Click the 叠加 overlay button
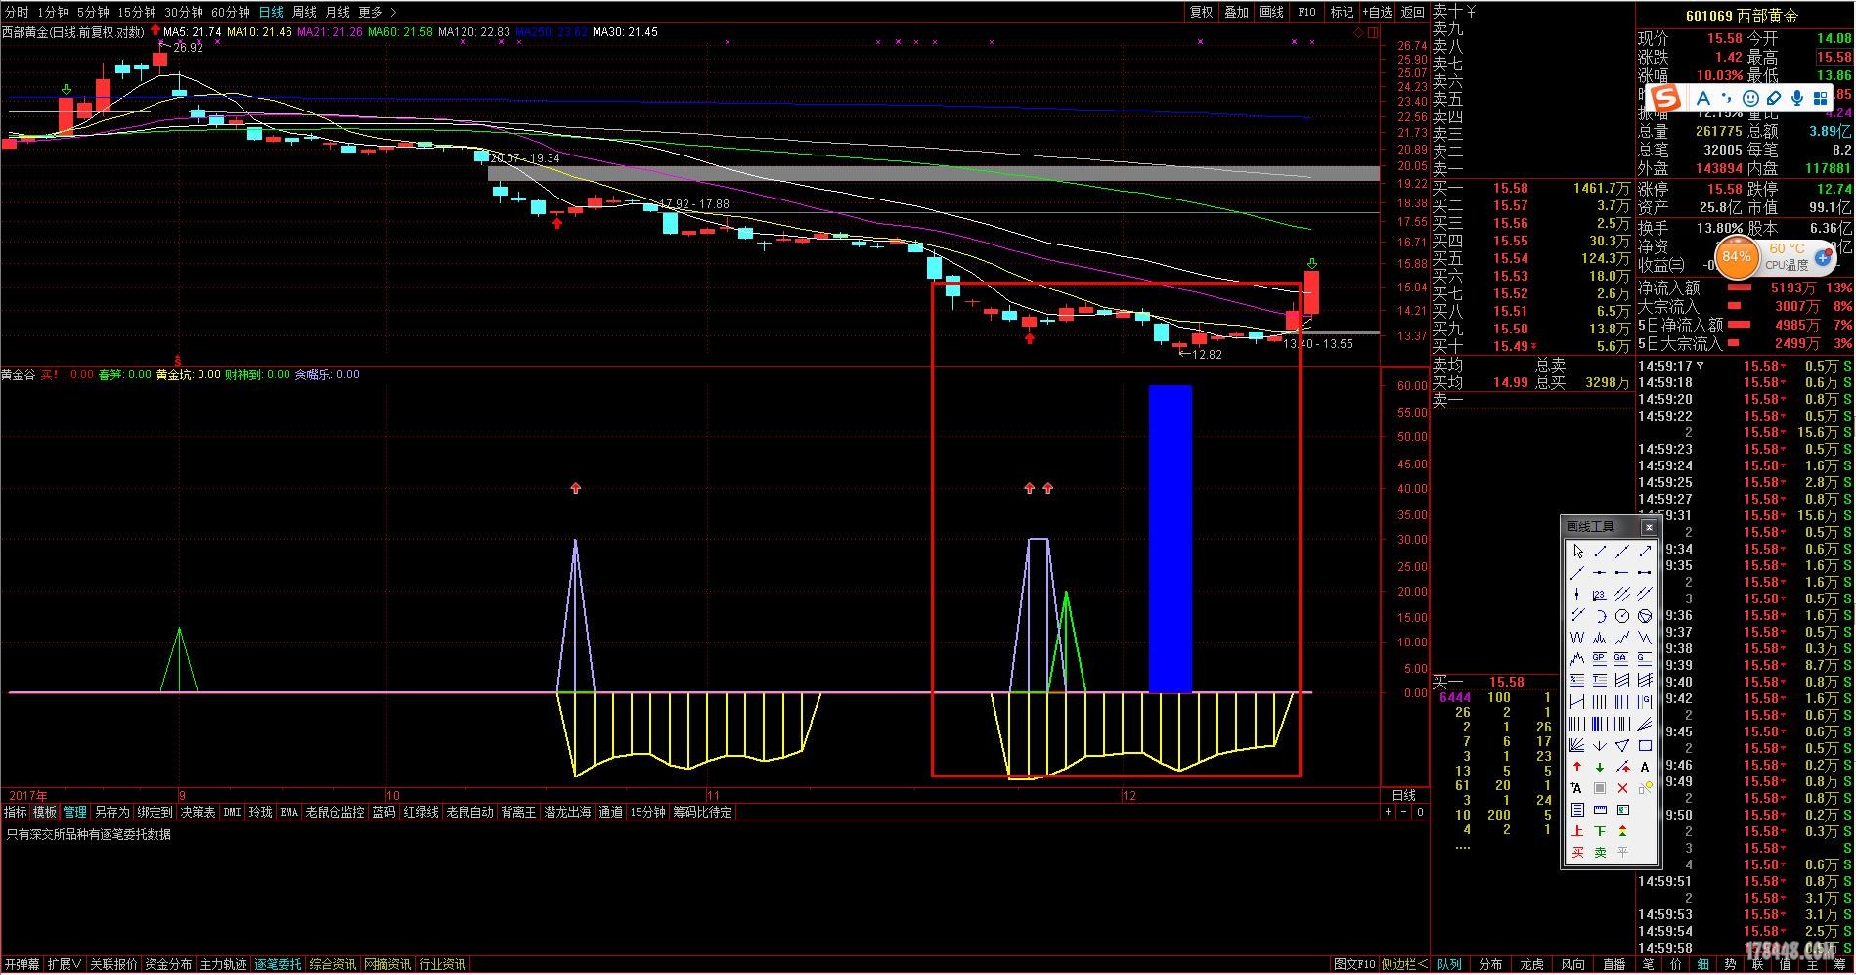 tap(1236, 12)
